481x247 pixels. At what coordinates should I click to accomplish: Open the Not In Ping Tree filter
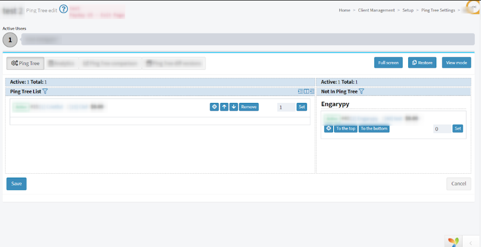361,91
